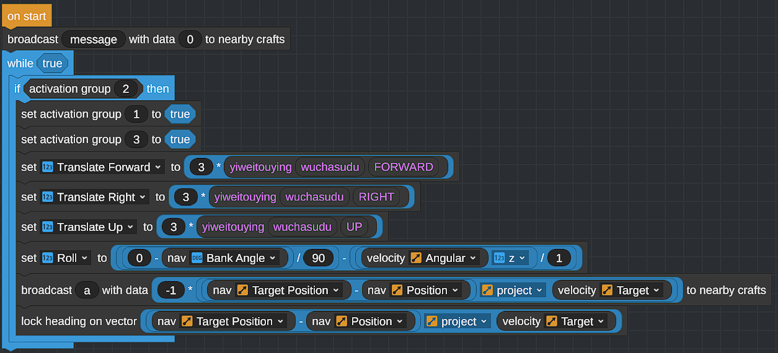Click vector icon beside Target Position in broadcast row
This screenshot has width=778, height=353.
pyautogui.click(x=242, y=290)
